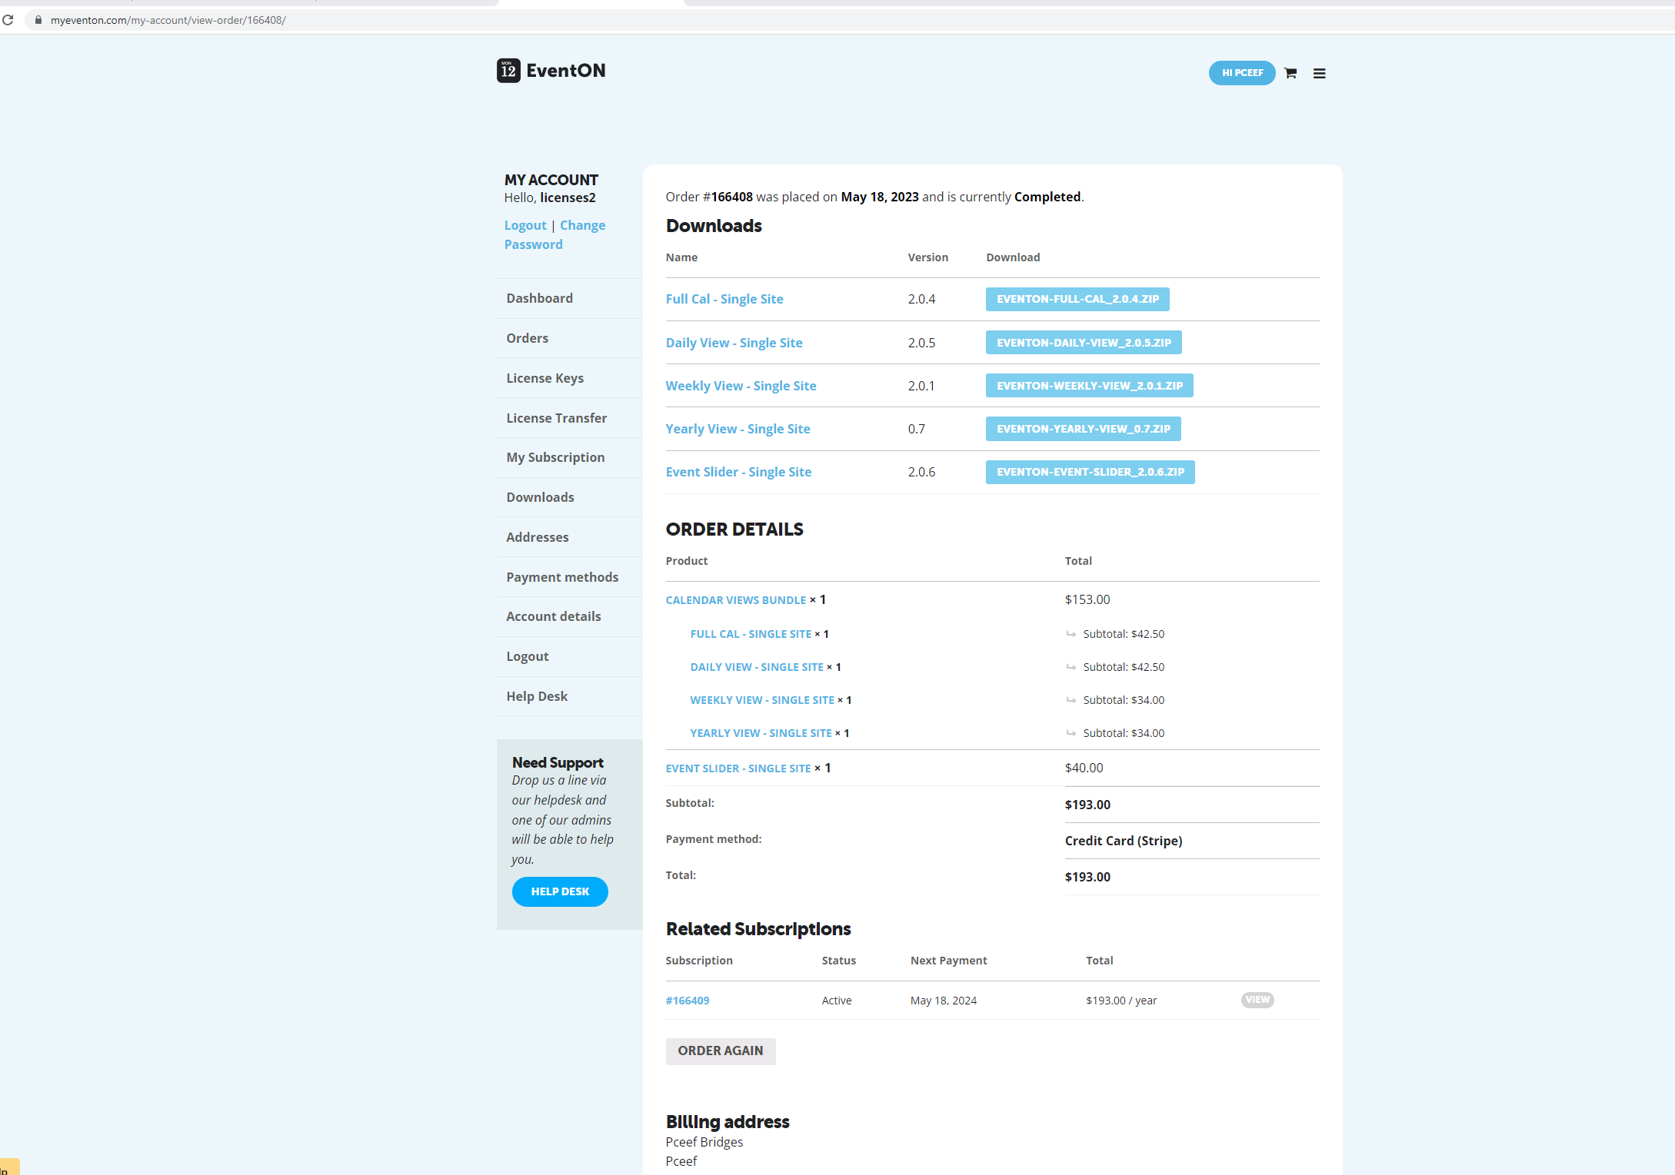Open Payment methods from the sidebar
This screenshot has width=1675, height=1175.
point(562,576)
